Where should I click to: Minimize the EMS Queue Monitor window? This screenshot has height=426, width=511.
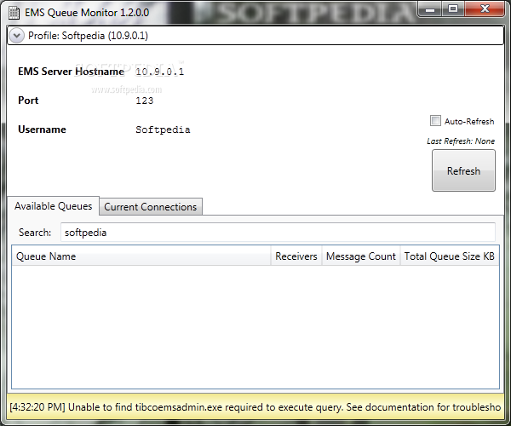coord(430,9)
